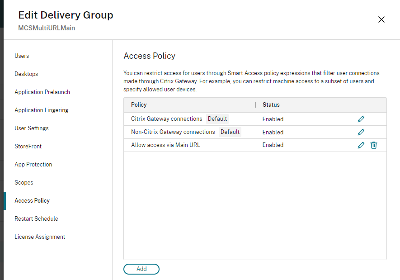Switch to License Assignment section
The image size is (400, 280).
(x=40, y=237)
